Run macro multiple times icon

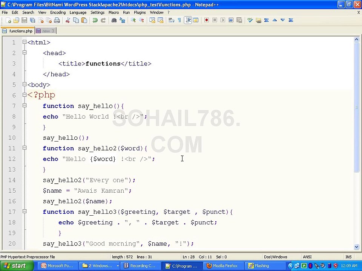click(x=231, y=20)
